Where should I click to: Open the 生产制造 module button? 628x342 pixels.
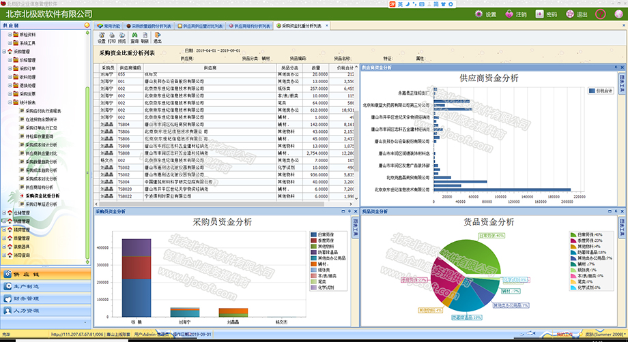(x=46, y=286)
